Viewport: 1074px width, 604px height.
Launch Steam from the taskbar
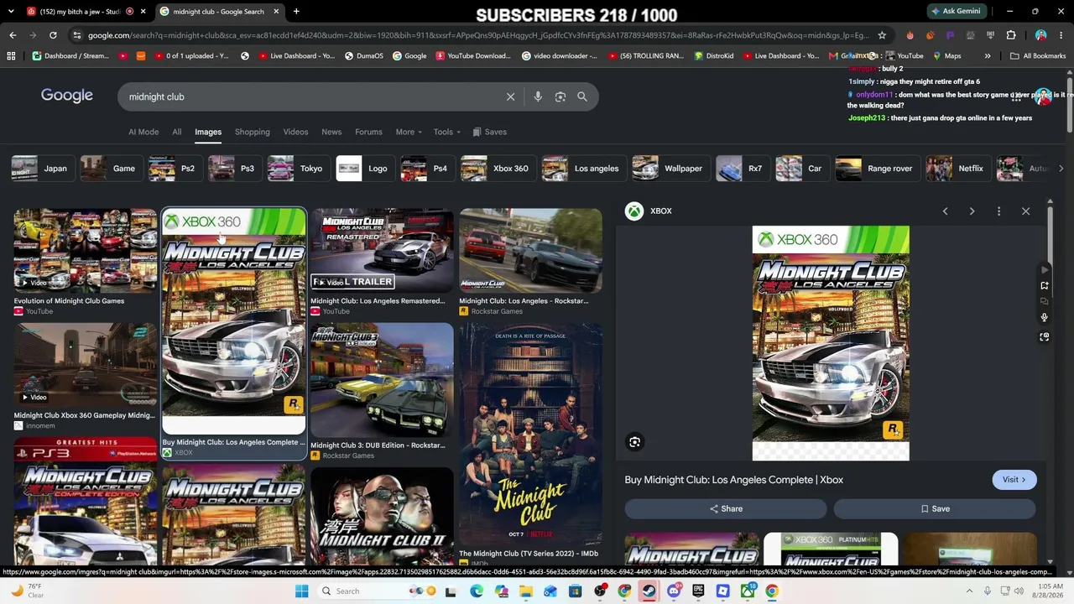pyautogui.click(x=649, y=591)
